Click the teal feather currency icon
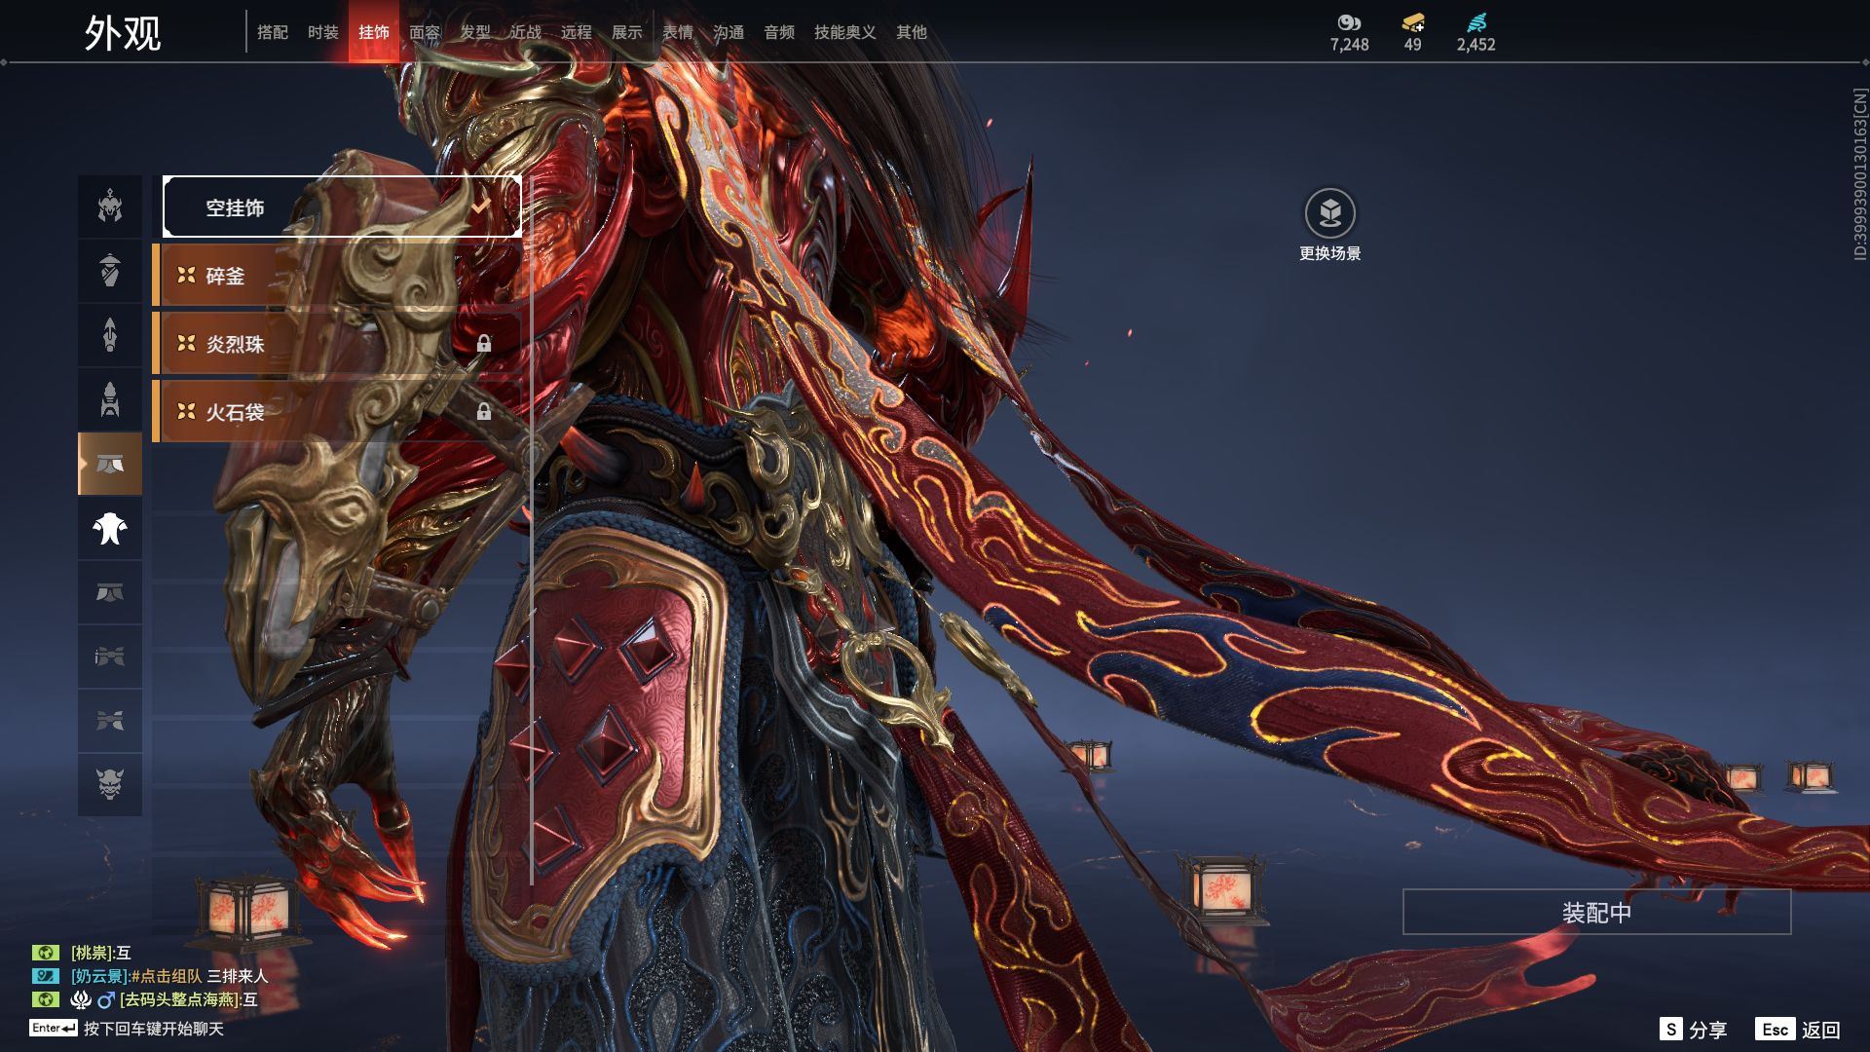Viewport: 1870px width, 1052px height. point(1476,22)
